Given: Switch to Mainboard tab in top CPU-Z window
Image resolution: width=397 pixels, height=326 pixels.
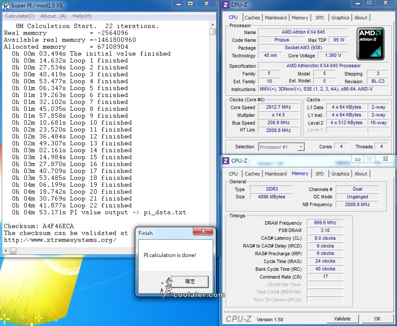Looking at the screenshot, I should pyautogui.click(x=276, y=18).
